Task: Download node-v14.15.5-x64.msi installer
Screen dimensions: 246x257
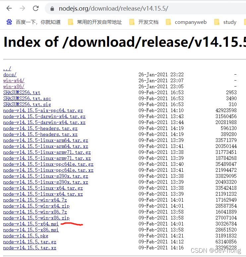Action: coord(31,224)
